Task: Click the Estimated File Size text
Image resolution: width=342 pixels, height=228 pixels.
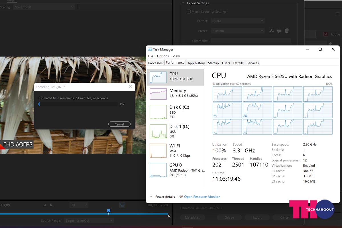Action: (x=201, y=208)
